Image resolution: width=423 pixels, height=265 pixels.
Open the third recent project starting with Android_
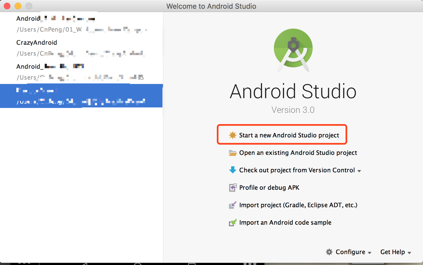[x=81, y=72]
